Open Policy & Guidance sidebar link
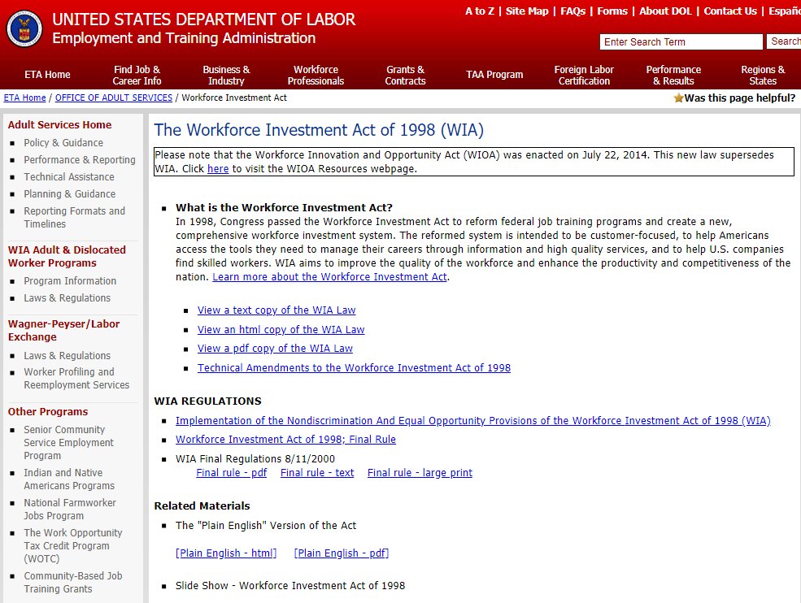This screenshot has width=801, height=603. tap(63, 143)
